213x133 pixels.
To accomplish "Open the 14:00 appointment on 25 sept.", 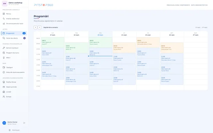I will [x=148, y=74].
